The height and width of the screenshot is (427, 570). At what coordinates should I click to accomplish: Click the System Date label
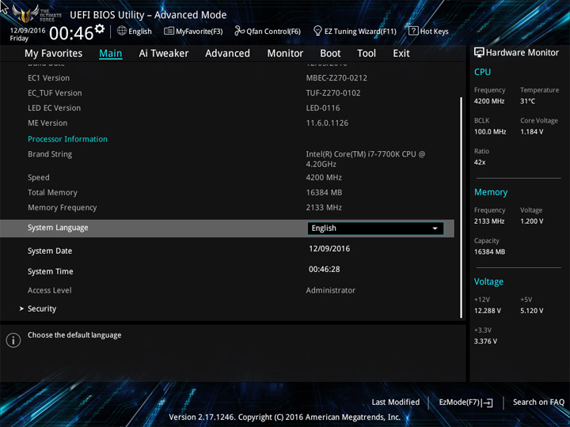tap(50, 251)
